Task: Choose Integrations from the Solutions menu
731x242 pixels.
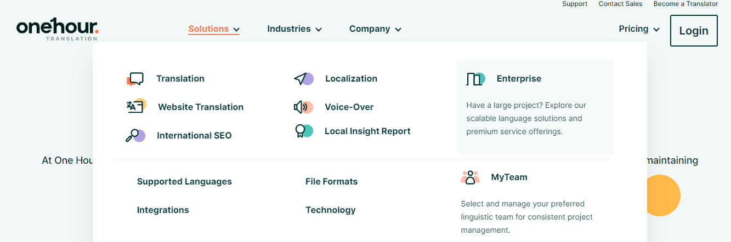Action: click(x=163, y=210)
